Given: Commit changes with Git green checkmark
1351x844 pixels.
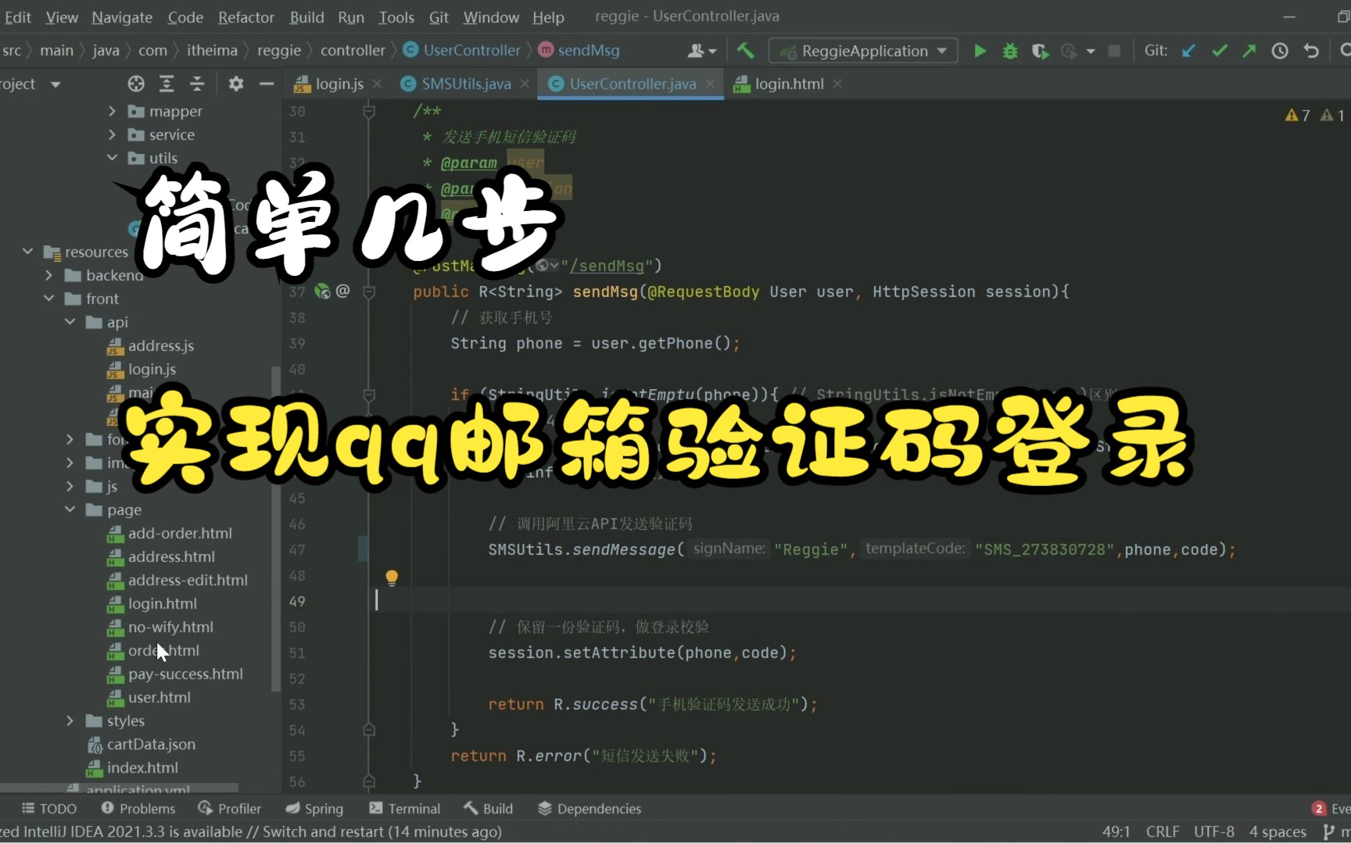Looking at the screenshot, I should pyautogui.click(x=1219, y=51).
